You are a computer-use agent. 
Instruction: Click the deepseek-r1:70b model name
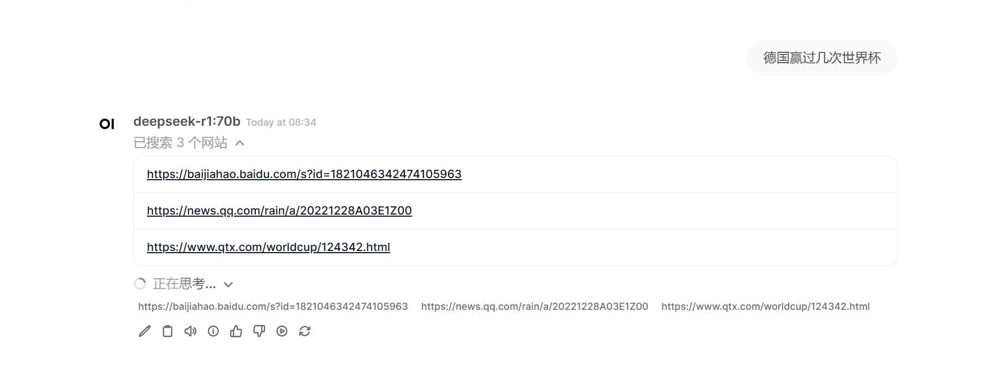pyautogui.click(x=187, y=121)
